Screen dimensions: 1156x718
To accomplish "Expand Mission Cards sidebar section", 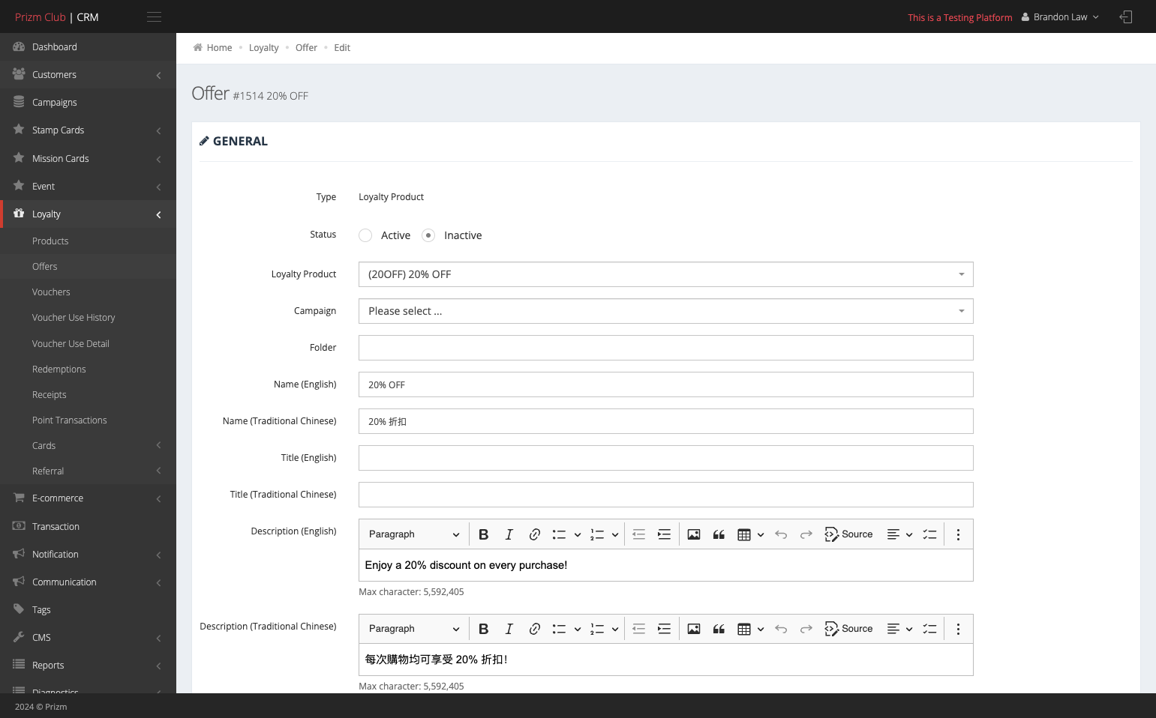I will click(88, 159).
